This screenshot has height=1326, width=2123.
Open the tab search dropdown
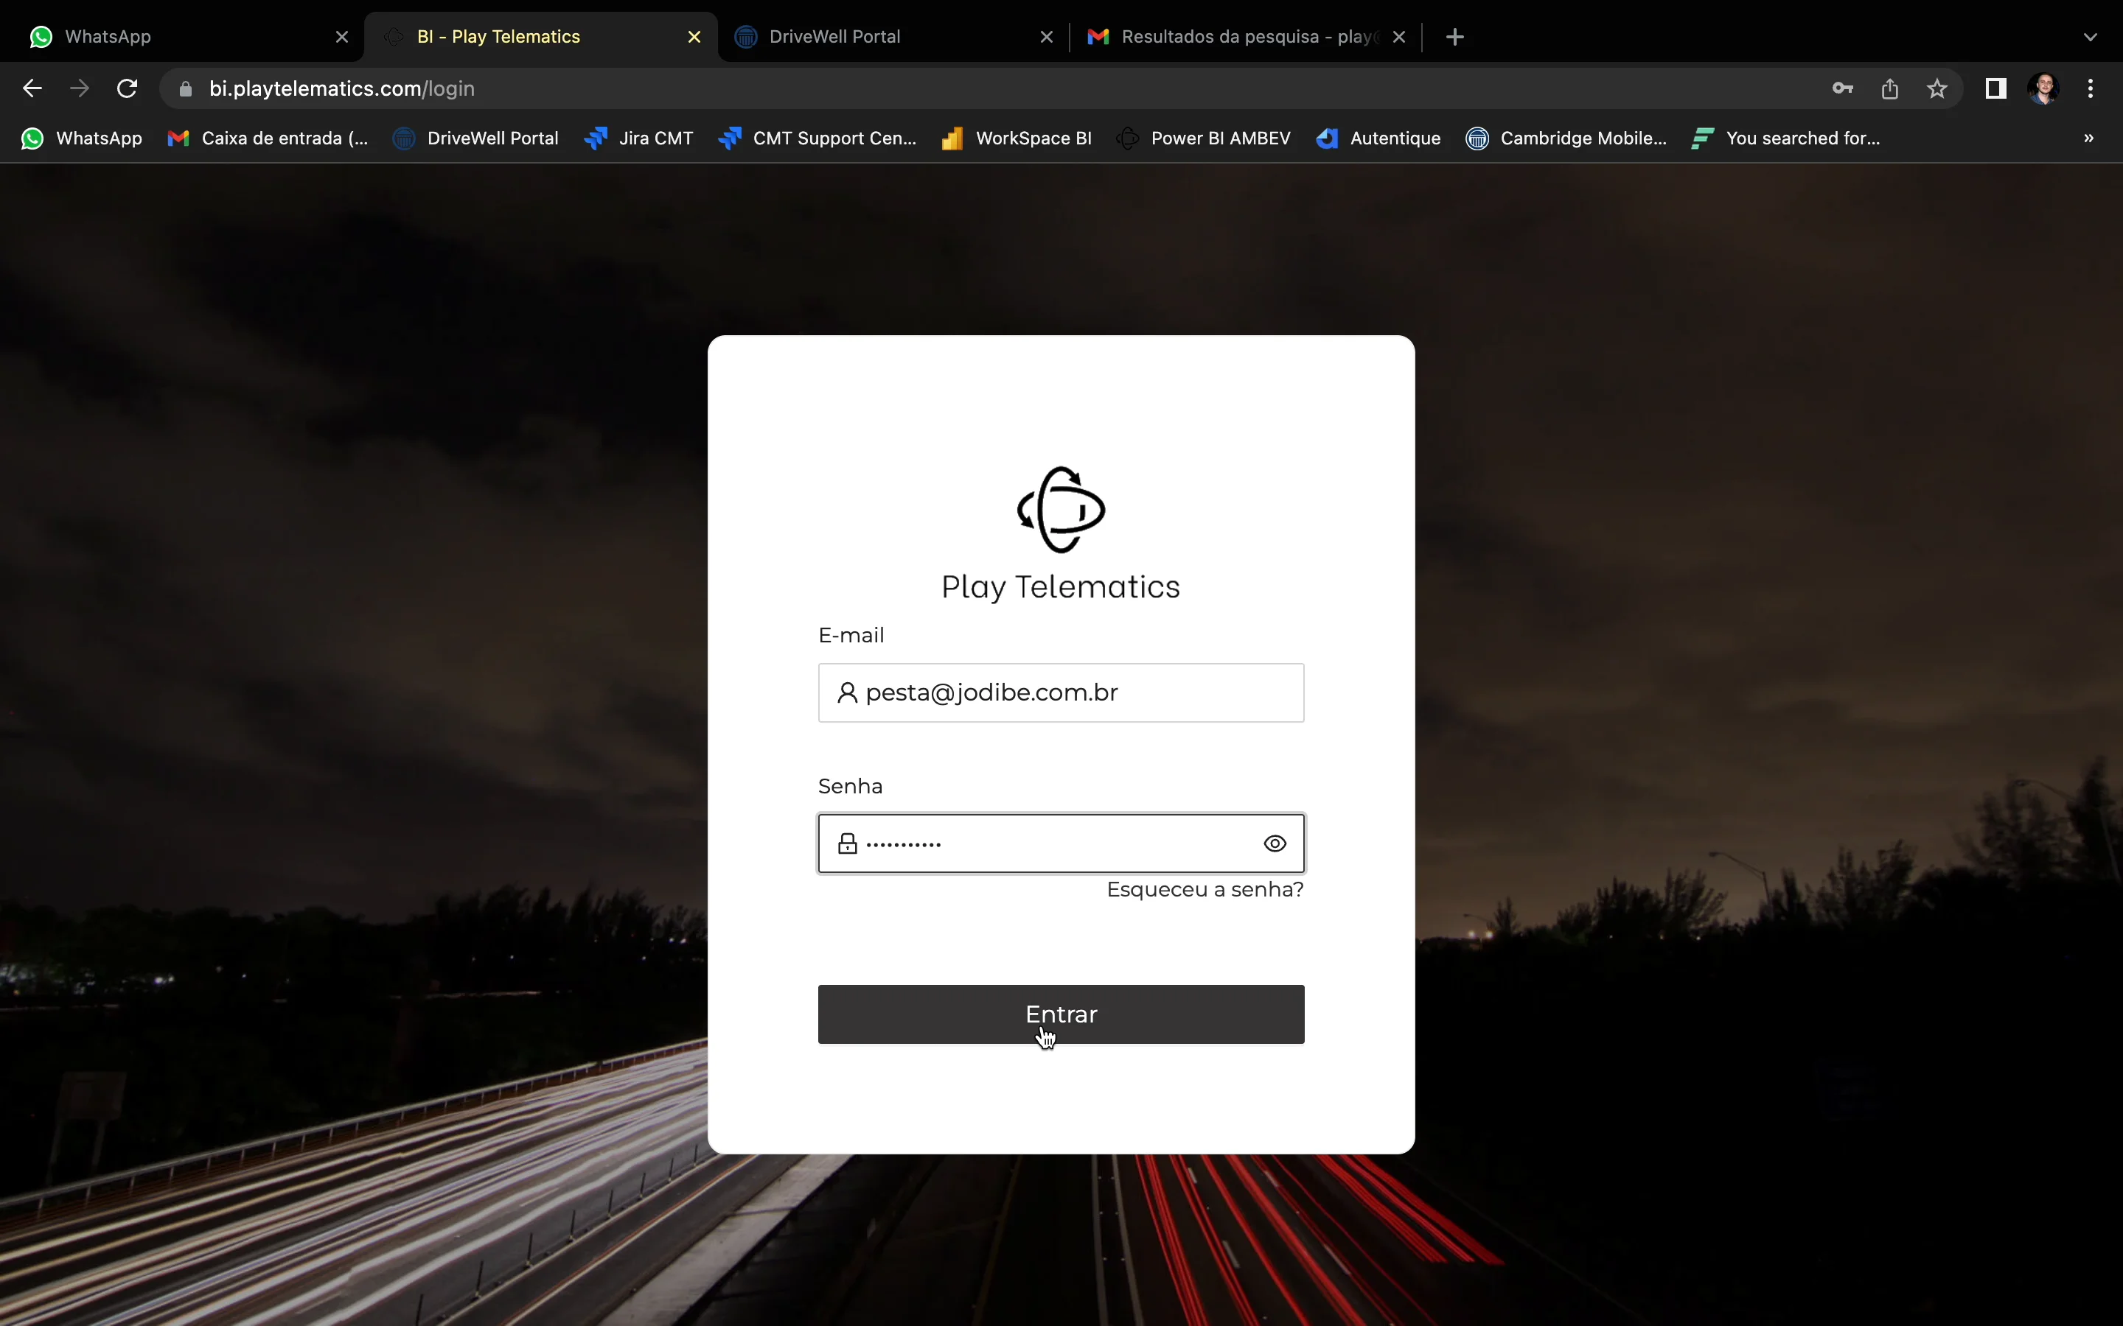2091,36
